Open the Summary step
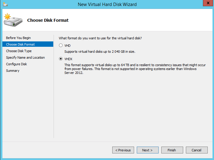The image size is (214, 160). 13,71
